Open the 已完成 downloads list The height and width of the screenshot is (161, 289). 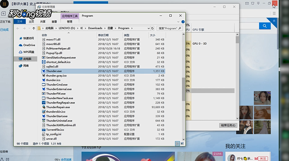(4, 30)
